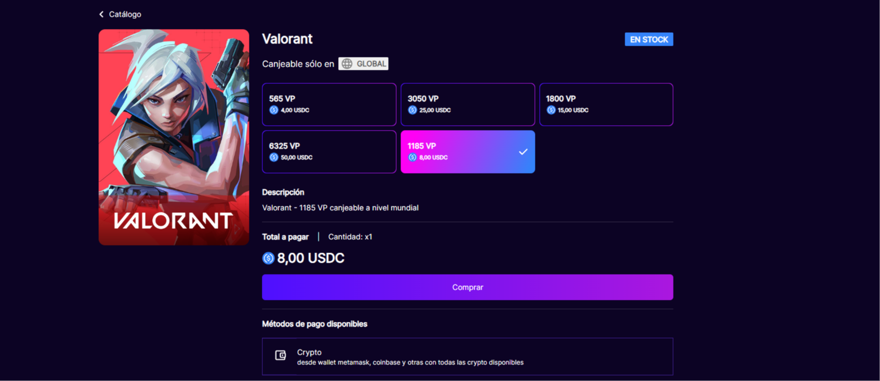Image resolution: width=880 pixels, height=381 pixels.
Task: Click the USDC coin icon in 6325 VP card
Action: [x=274, y=157]
